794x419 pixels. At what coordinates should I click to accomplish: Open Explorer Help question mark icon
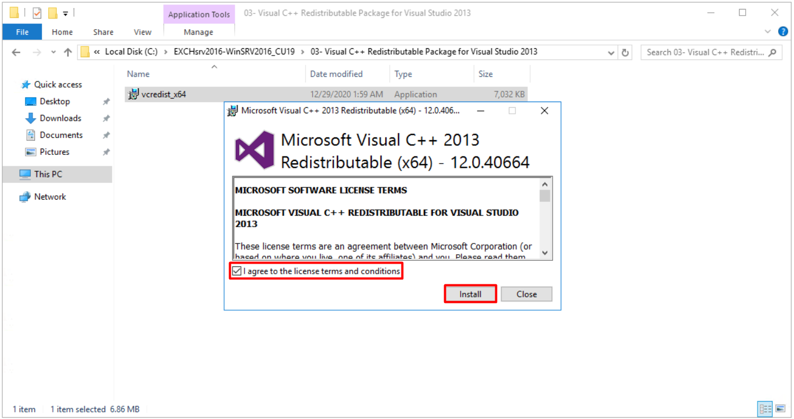(x=783, y=31)
